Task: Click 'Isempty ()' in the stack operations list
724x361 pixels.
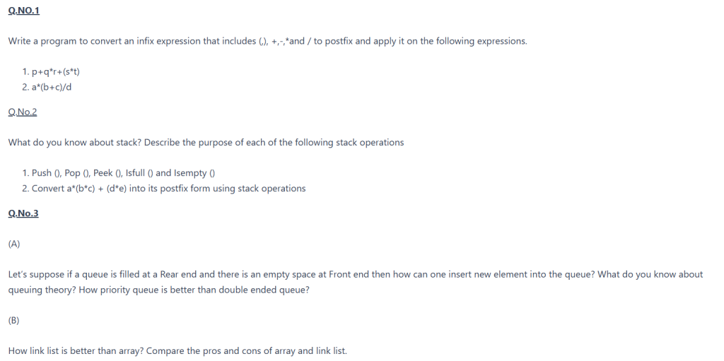Action: tap(194, 173)
